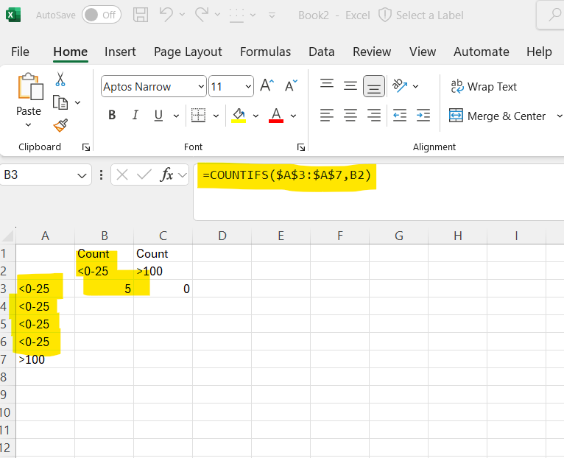Click Increase Indent icon

423,116
